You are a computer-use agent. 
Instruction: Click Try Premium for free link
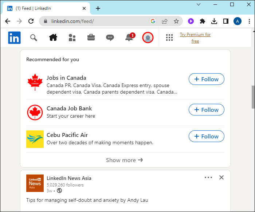point(195,38)
